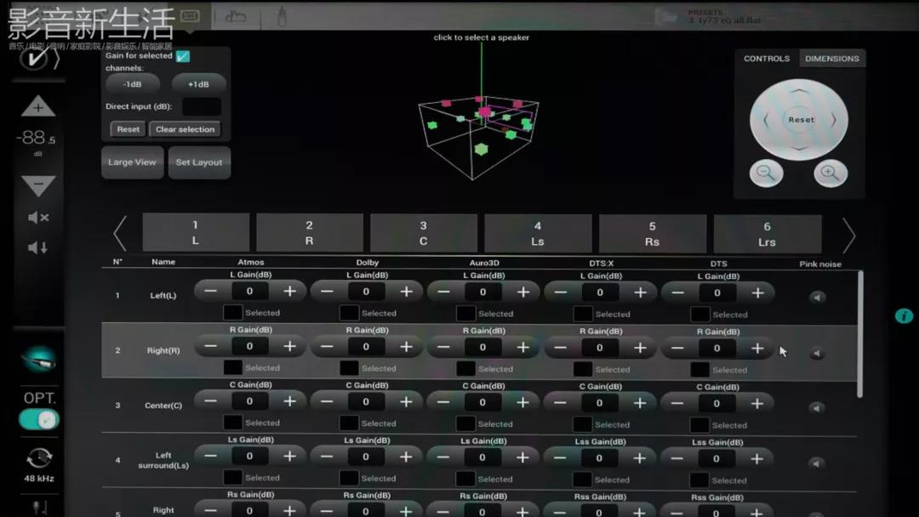Increase Left(L) Atmos gain with plus
919x517 pixels.
click(x=289, y=291)
